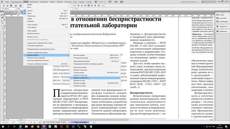Open the Файл menu
The width and height of the screenshot is (230, 129).
(7, 2)
